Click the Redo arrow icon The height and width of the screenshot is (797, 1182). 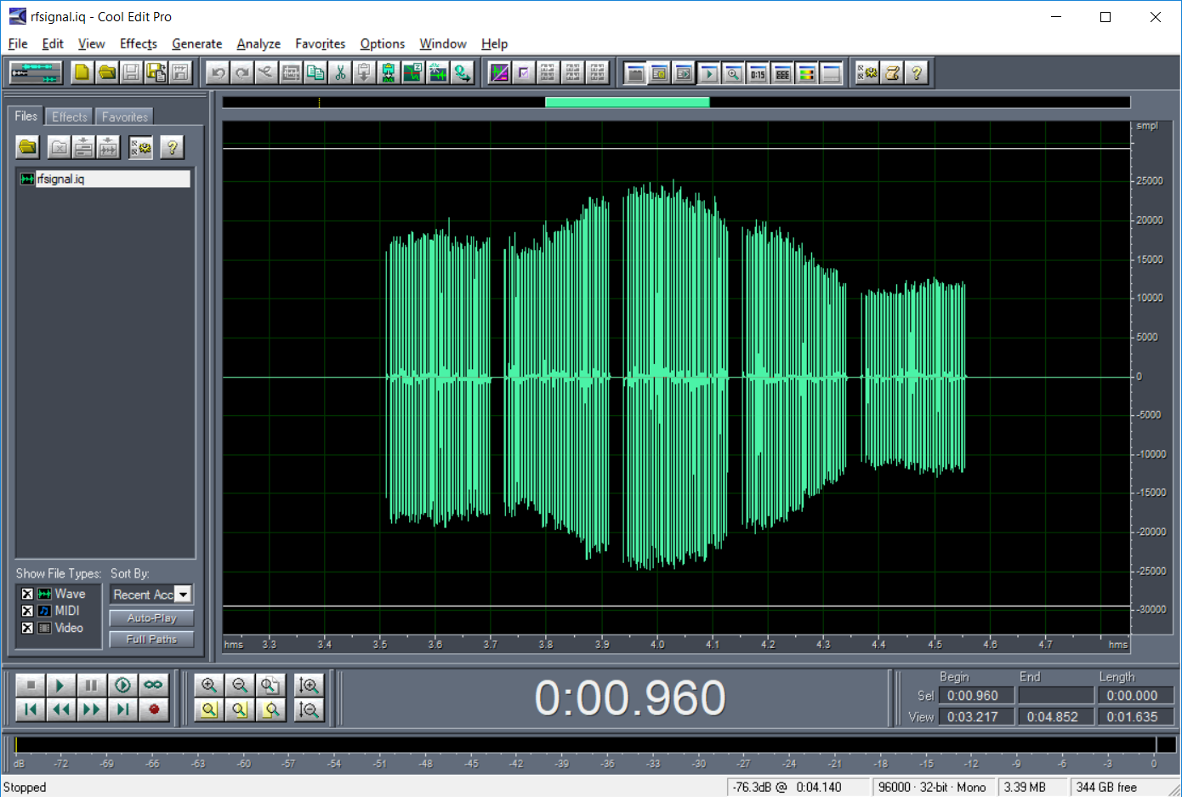242,72
